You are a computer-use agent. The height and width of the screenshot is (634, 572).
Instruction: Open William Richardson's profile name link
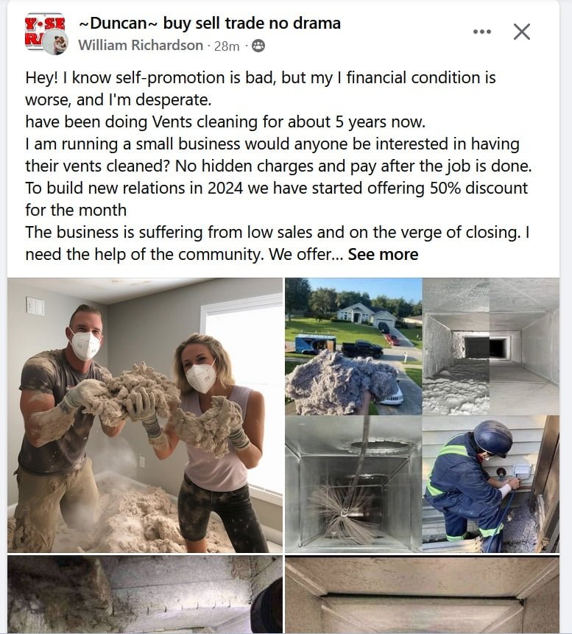click(141, 46)
